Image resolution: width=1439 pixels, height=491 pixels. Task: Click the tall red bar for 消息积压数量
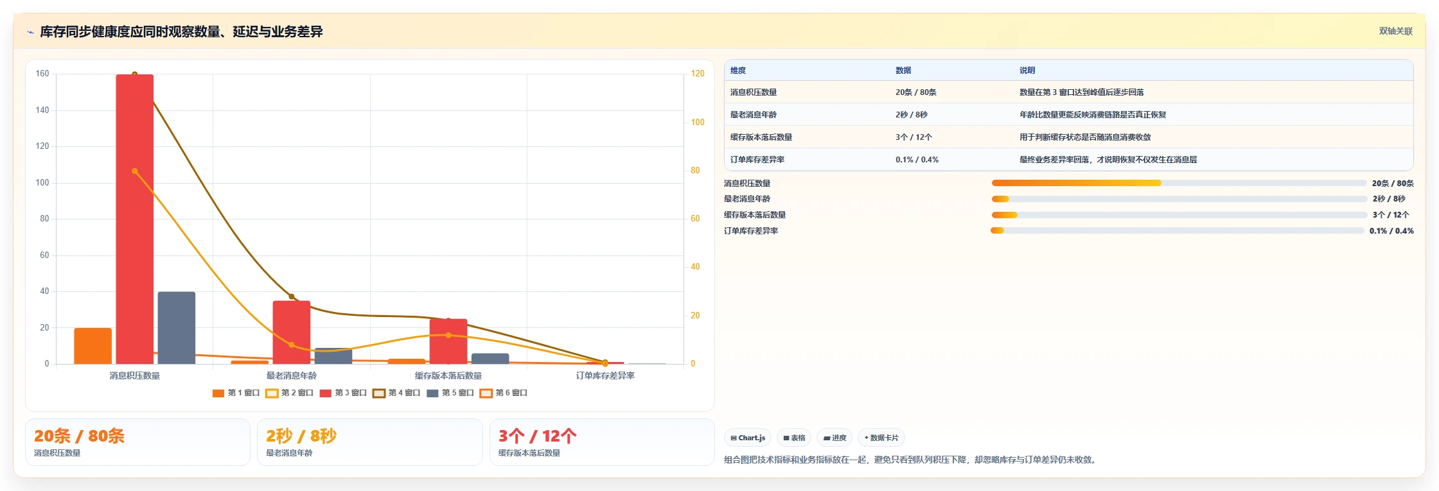135,219
